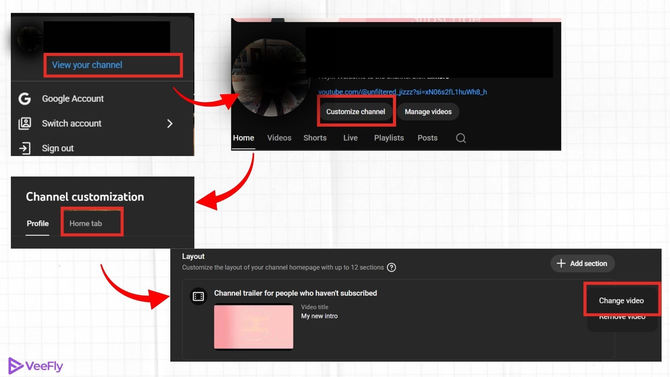
Task: Select the Switch account icon
Action: click(x=24, y=123)
